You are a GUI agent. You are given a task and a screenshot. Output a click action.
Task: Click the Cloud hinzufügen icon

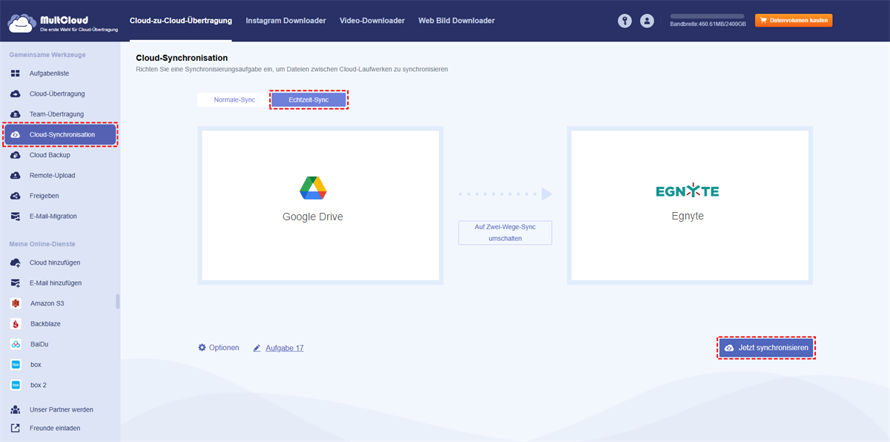pyautogui.click(x=16, y=263)
